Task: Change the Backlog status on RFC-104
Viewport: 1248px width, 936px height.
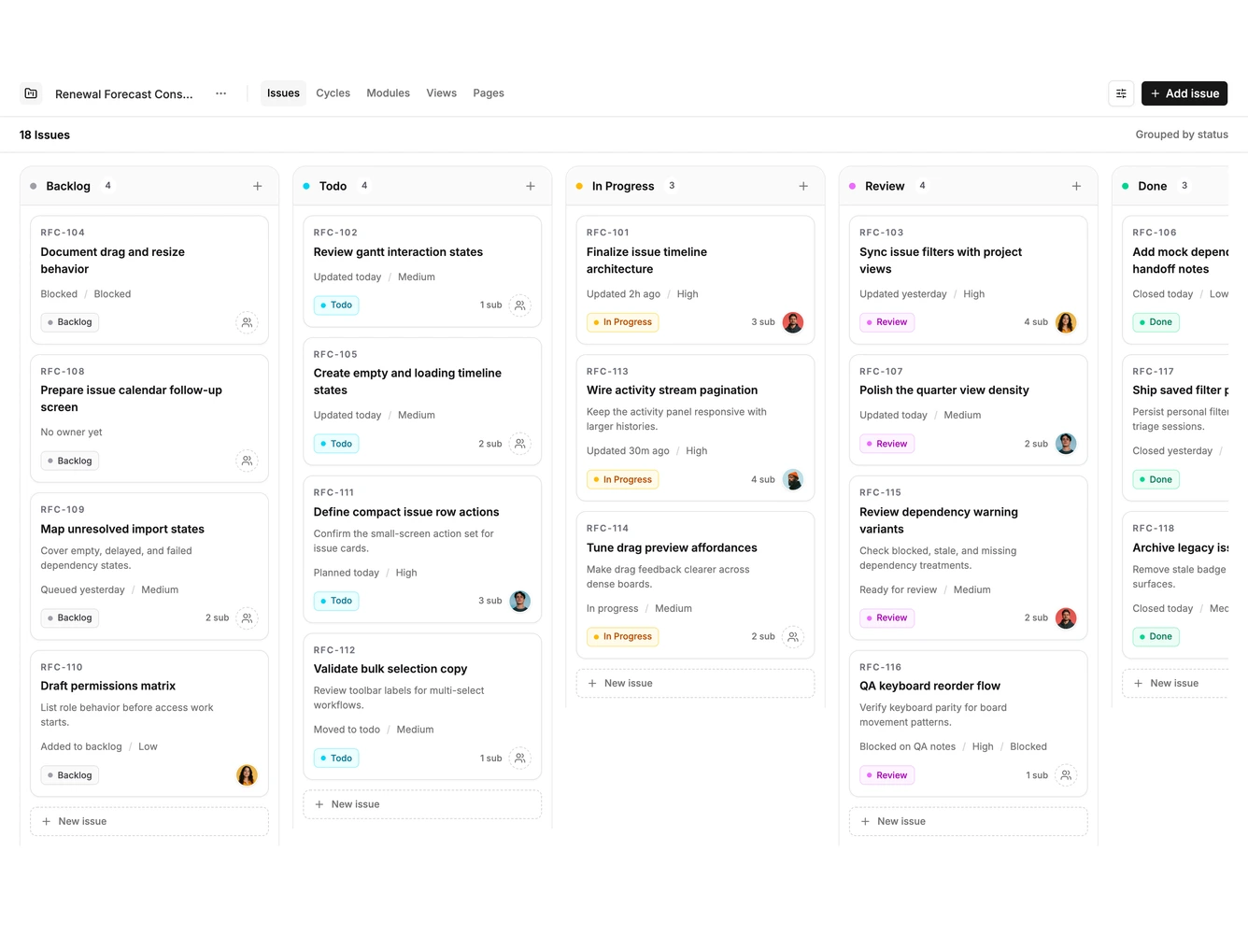Action: click(70, 322)
